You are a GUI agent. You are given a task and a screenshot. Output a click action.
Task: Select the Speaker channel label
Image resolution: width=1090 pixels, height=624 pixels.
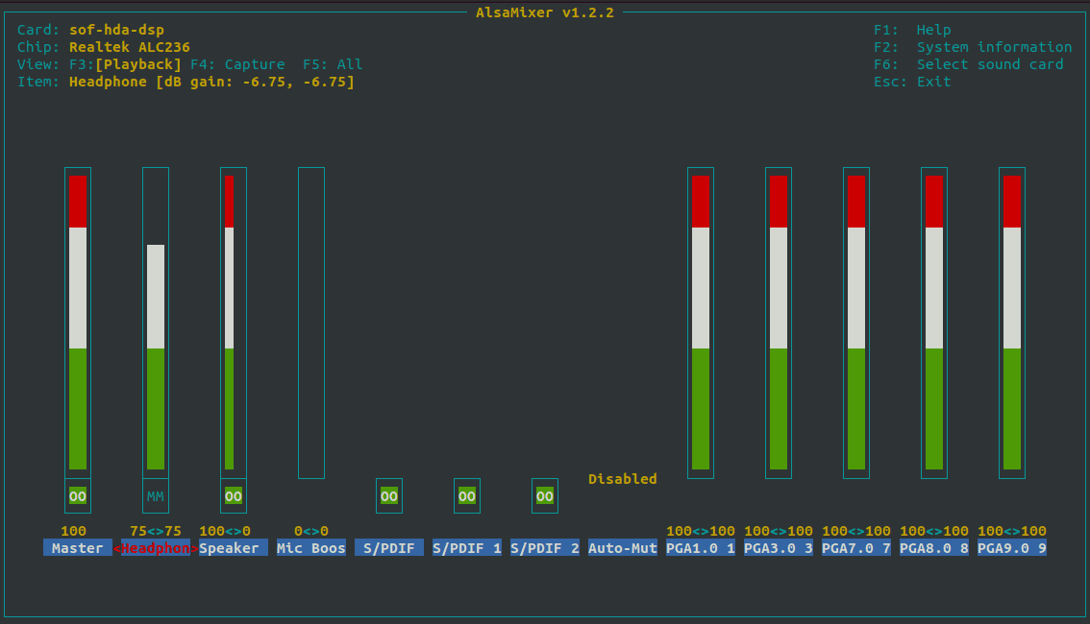pyautogui.click(x=234, y=547)
